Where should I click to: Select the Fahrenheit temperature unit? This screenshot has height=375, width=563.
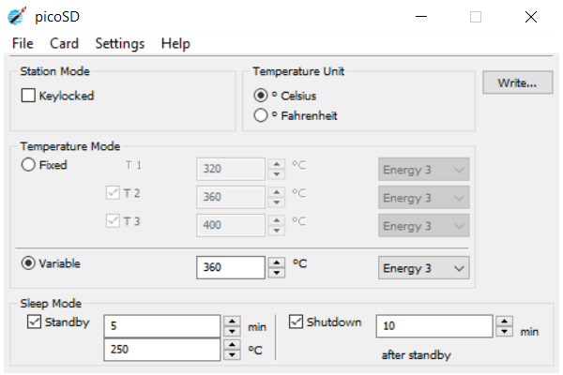[x=261, y=115]
